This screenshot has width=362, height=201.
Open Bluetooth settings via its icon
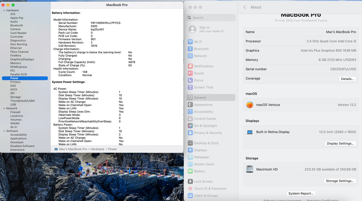[x=190, y=49]
